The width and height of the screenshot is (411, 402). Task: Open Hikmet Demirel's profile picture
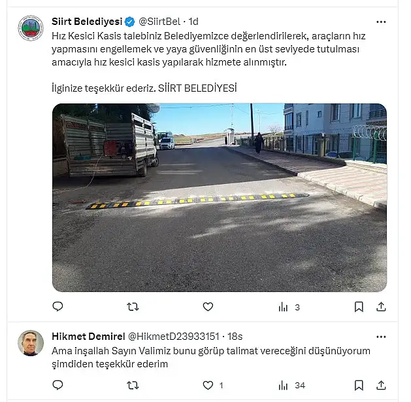31,343
